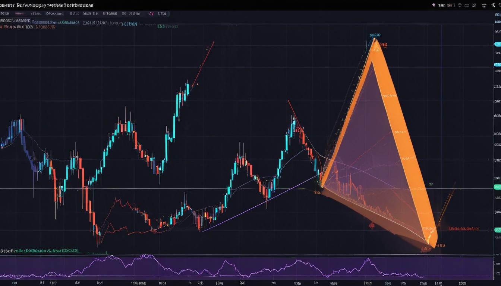Click the lightning bolt alert icon top right

pos(434,5)
